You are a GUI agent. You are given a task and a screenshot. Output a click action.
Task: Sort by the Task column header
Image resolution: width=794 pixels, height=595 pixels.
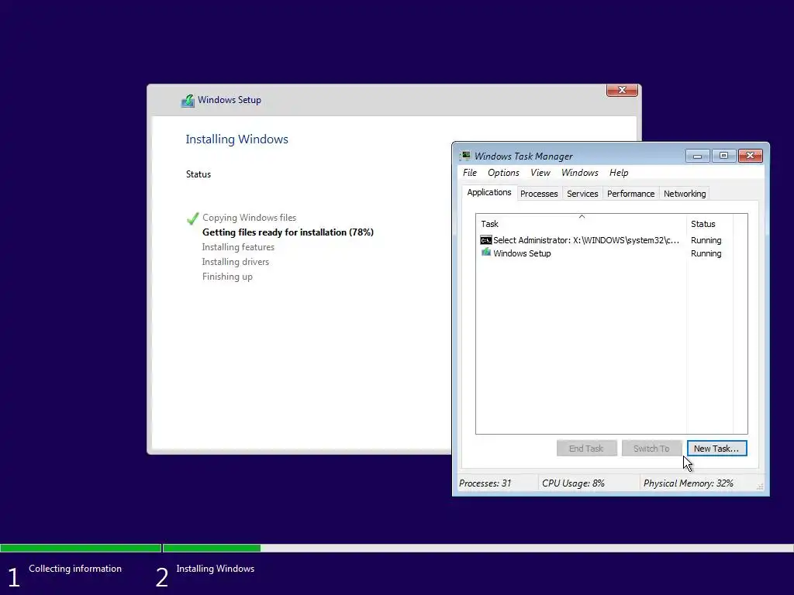581,224
